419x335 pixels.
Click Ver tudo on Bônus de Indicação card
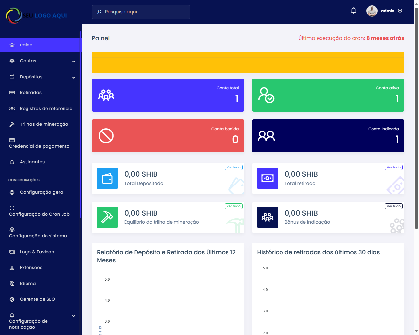click(x=393, y=206)
